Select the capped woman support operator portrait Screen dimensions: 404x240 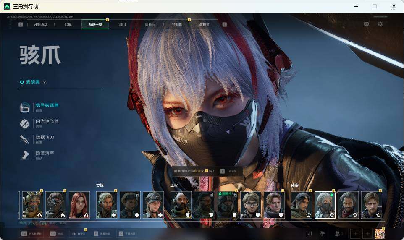point(153,205)
